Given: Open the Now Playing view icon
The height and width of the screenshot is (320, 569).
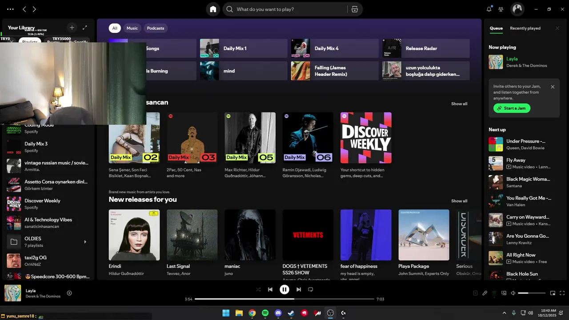Looking at the screenshot, I should (475, 293).
